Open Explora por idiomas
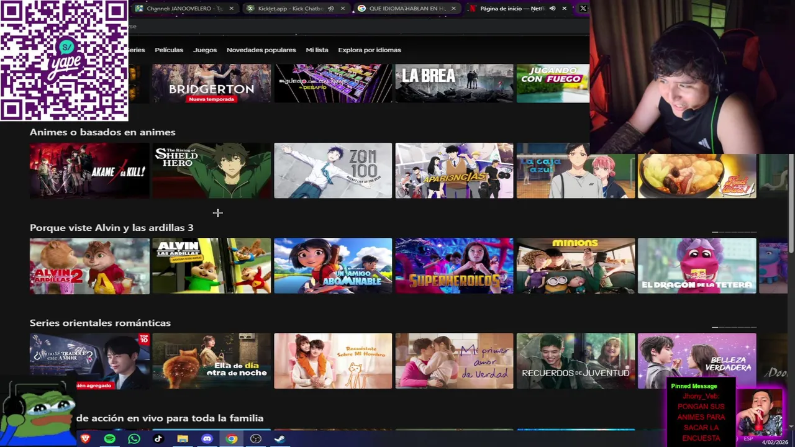Image resolution: width=795 pixels, height=447 pixels. (370, 50)
